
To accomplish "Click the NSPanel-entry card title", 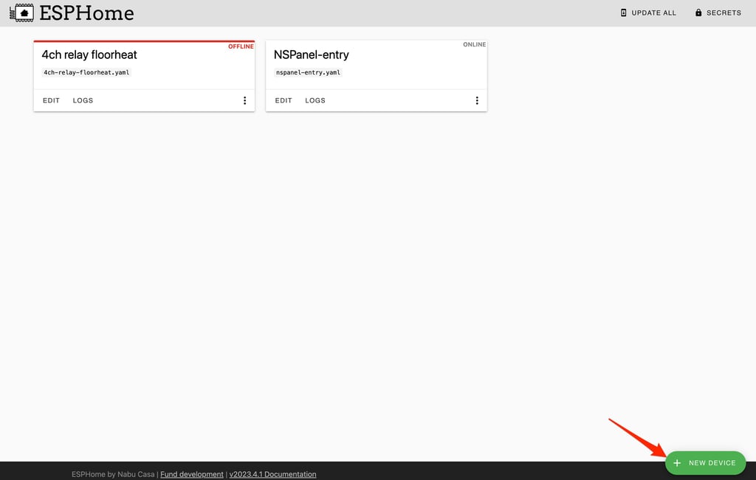I will pos(311,55).
